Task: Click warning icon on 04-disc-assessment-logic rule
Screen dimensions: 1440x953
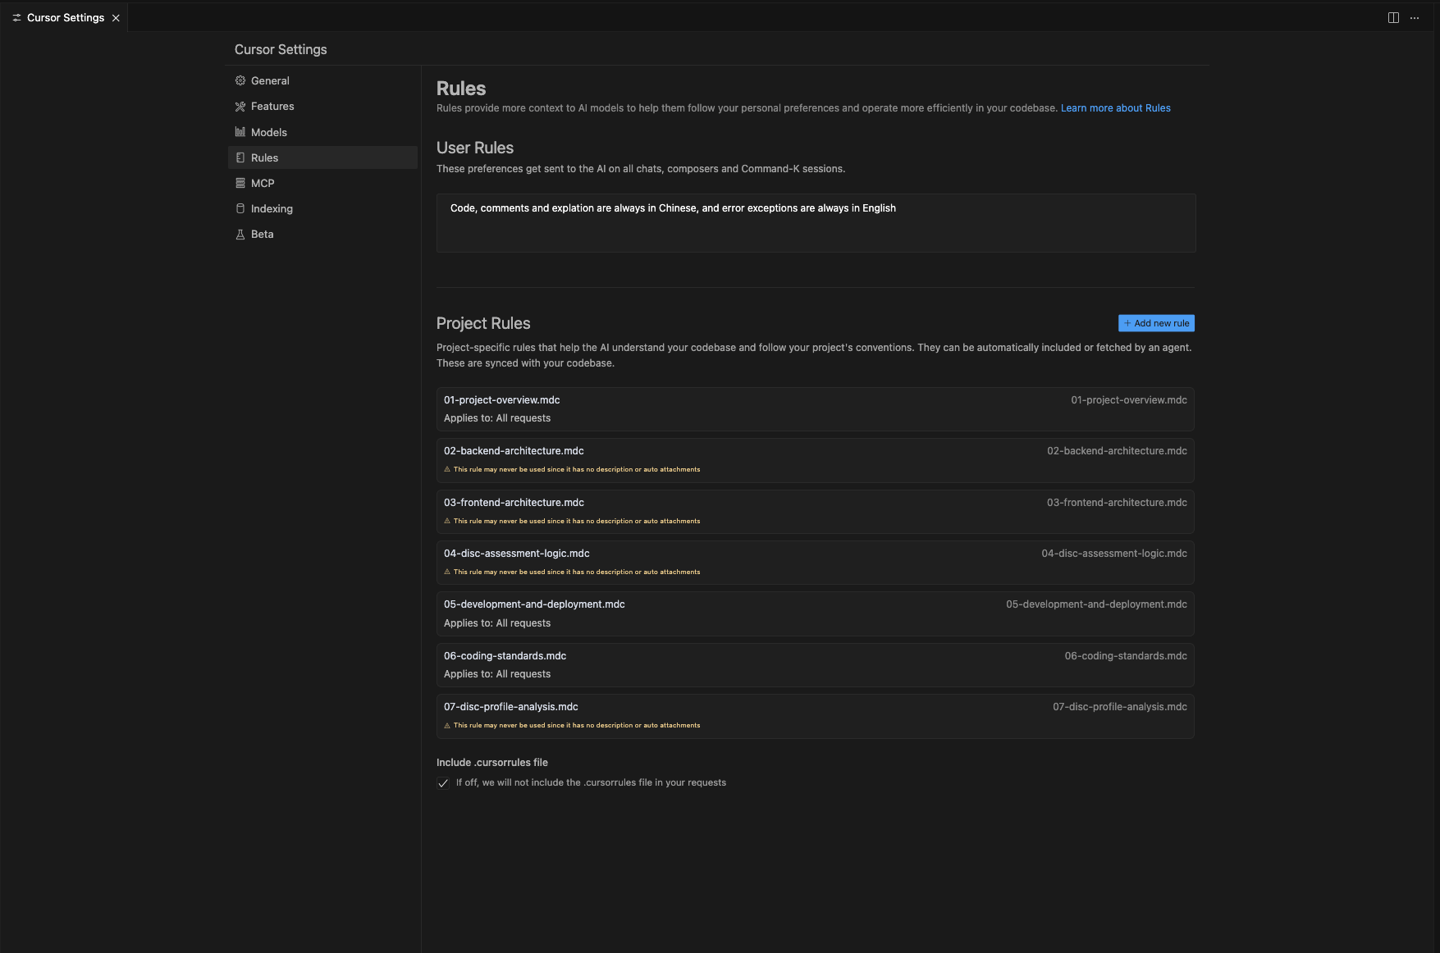Action: click(x=447, y=572)
